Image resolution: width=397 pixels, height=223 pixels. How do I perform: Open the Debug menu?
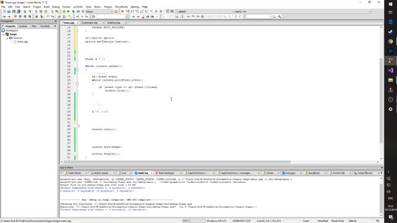click(56, 7)
